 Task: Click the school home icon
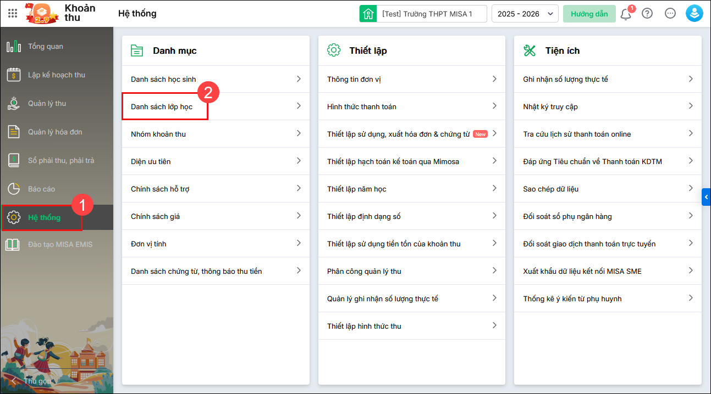click(368, 14)
